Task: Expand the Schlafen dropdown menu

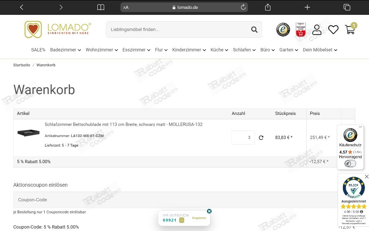Action: coord(244,50)
